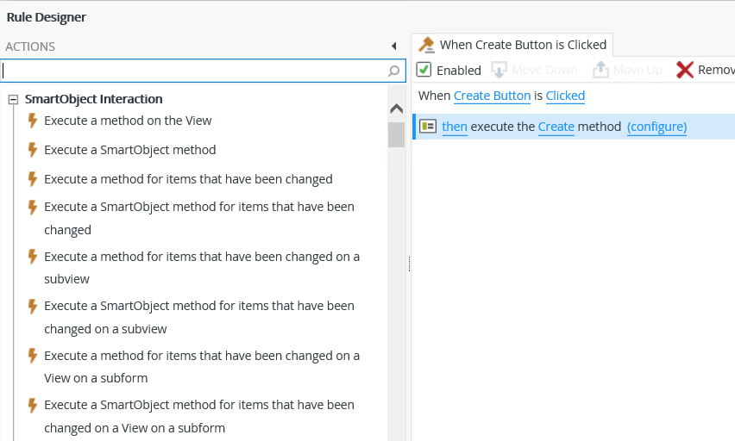Click the red X Remove icon
The width and height of the screenshot is (735, 441).
coord(685,70)
